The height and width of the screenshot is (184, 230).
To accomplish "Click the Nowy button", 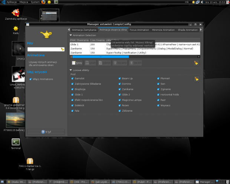I will point(77,63).
